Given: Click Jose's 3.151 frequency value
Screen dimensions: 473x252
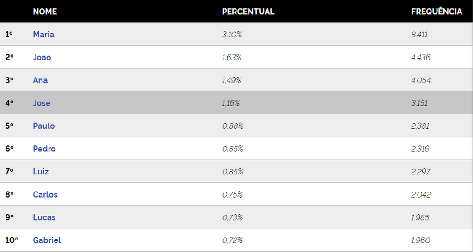Looking at the screenshot, I should pyautogui.click(x=419, y=103).
